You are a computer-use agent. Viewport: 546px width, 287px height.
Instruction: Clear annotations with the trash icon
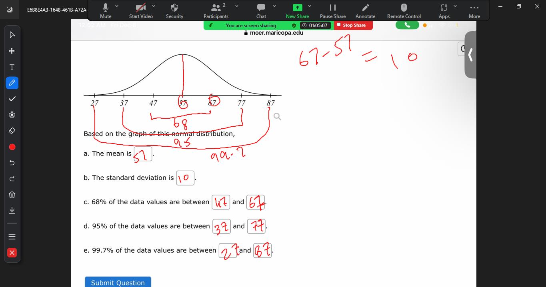(12, 195)
